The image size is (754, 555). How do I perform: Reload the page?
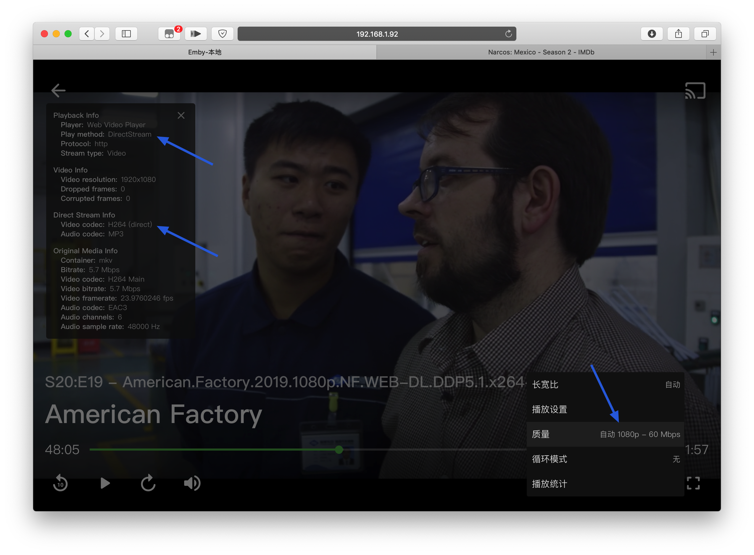click(x=508, y=34)
